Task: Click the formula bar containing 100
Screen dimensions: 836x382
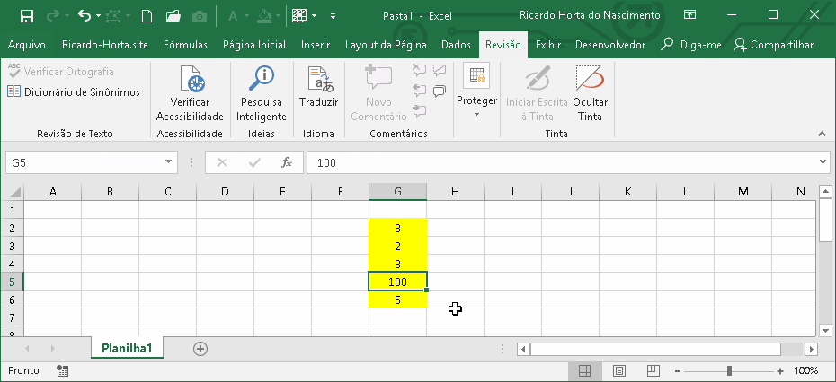Action: [563, 163]
